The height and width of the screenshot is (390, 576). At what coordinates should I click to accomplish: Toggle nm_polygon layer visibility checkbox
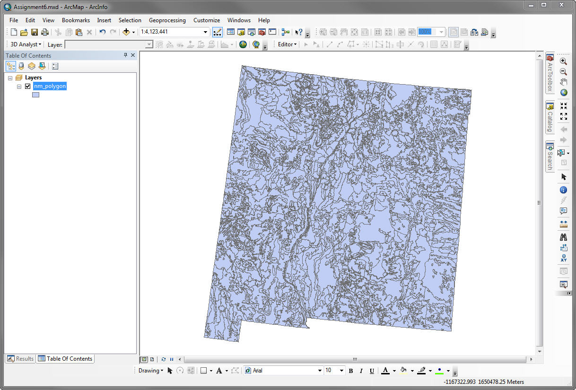tap(27, 87)
